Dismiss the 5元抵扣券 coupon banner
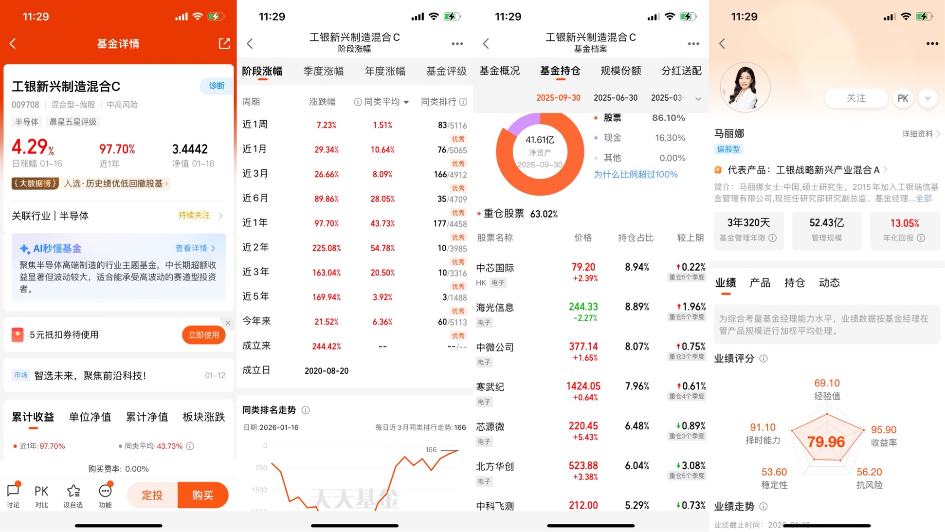This screenshot has width=945, height=532. coord(228,323)
